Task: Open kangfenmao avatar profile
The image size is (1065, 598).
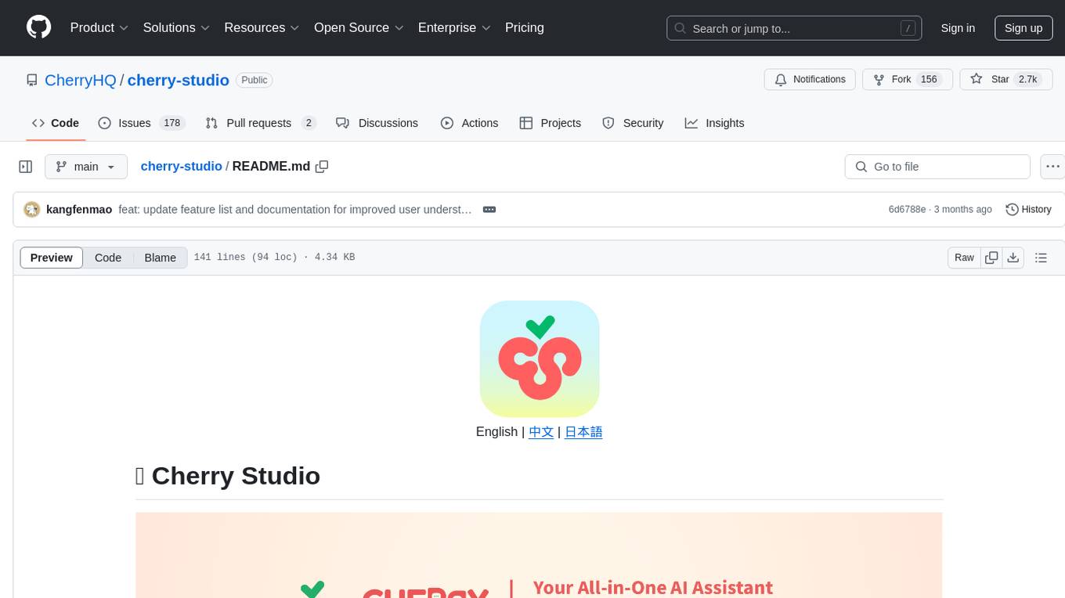Action: (x=31, y=209)
